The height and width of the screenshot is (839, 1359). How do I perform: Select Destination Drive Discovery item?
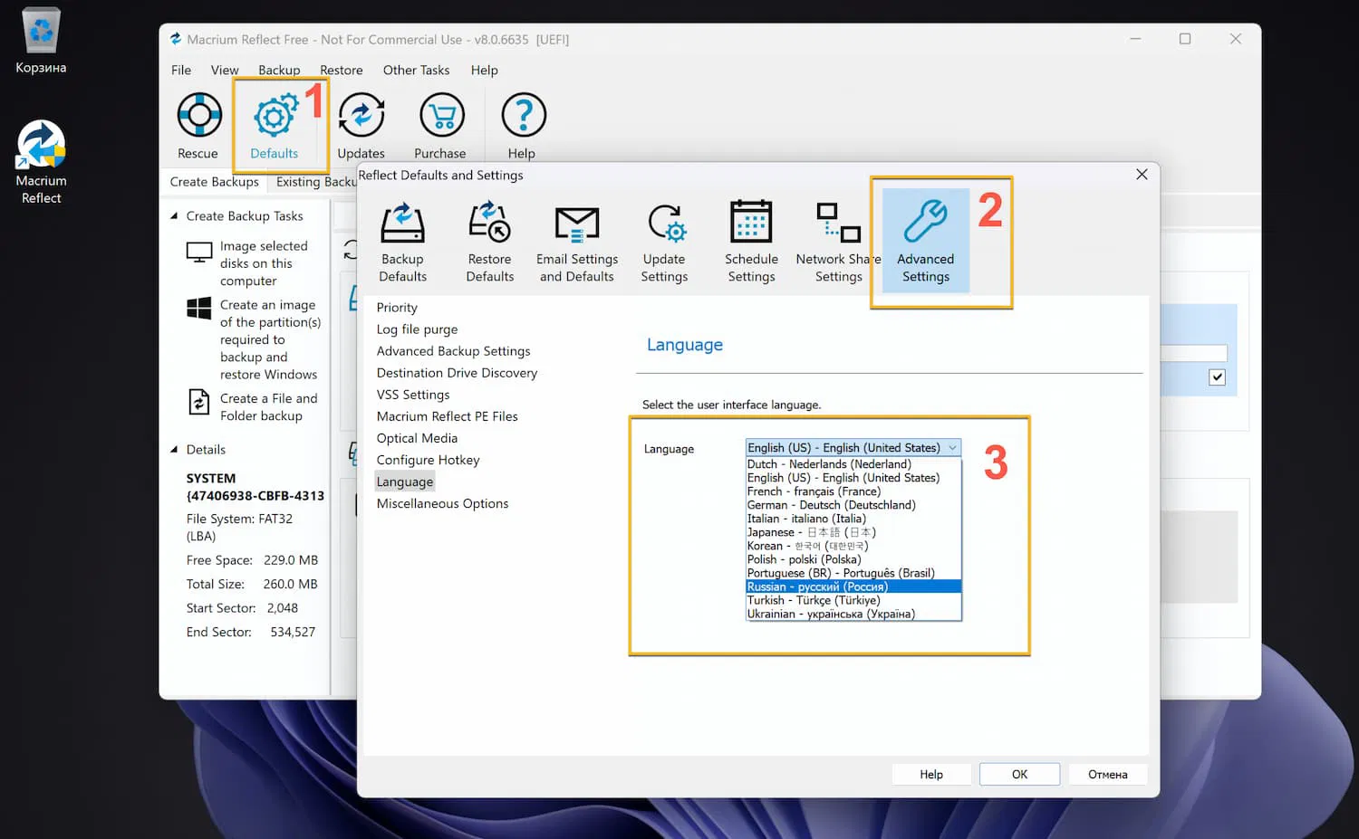458,373
